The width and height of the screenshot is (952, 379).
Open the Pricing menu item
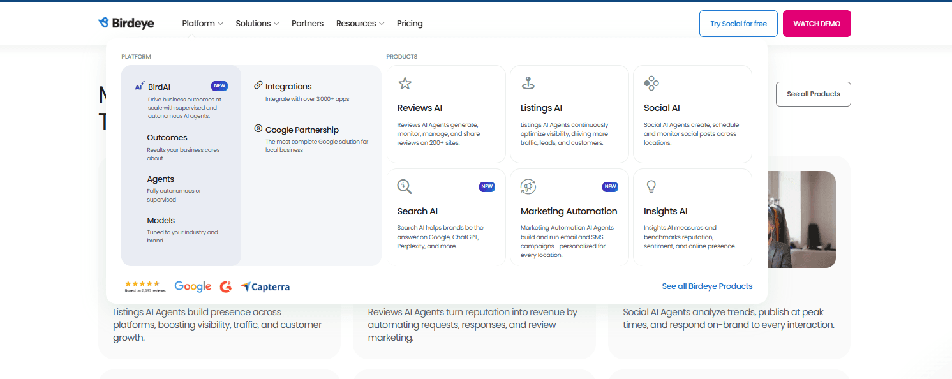410,24
